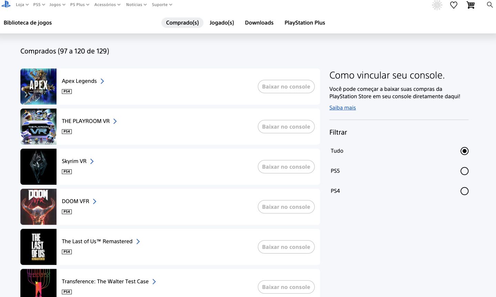Expand the Loja dropdown menu

coord(22,4)
